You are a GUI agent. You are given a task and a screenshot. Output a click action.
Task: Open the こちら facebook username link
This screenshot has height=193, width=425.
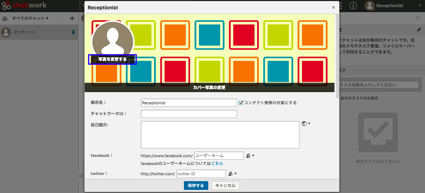(x=217, y=163)
